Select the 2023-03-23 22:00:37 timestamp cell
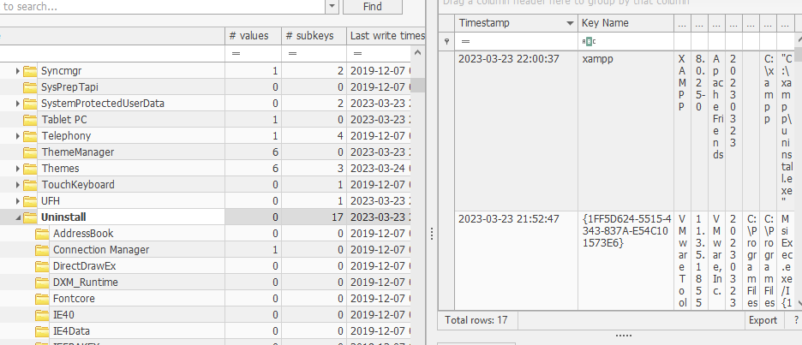 516,130
